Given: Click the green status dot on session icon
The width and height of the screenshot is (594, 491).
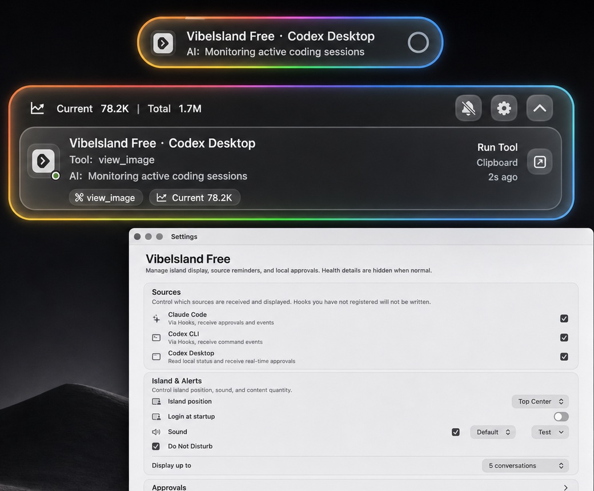Looking at the screenshot, I should [x=56, y=176].
